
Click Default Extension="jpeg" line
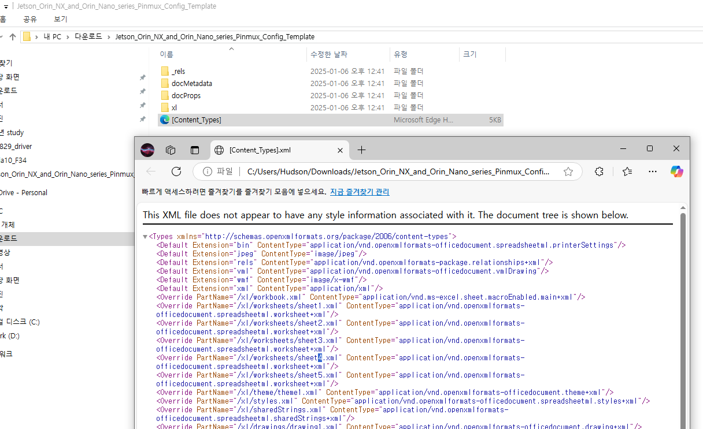coord(261,253)
